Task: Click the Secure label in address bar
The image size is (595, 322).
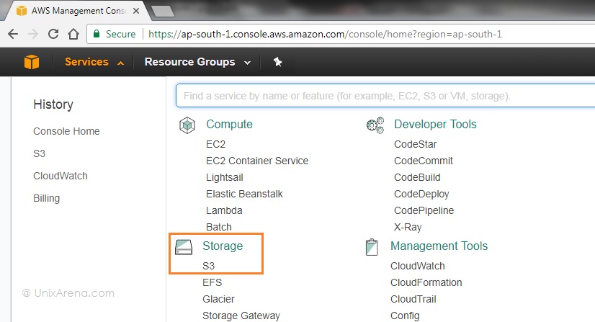Action: pos(120,34)
